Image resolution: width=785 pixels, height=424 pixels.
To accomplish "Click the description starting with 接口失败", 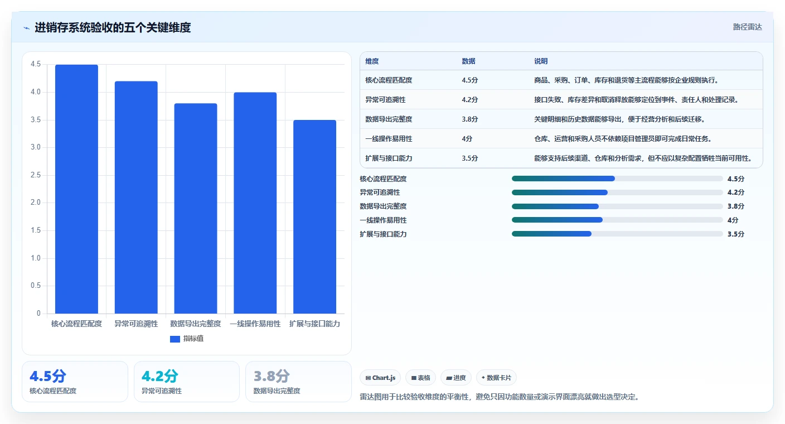I will (x=636, y=100).
